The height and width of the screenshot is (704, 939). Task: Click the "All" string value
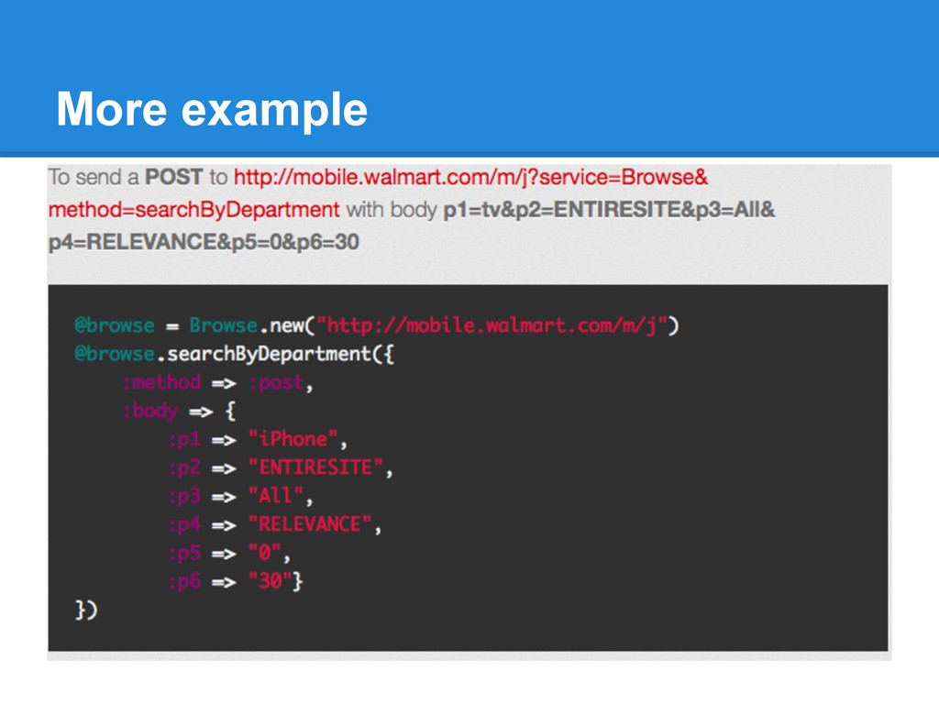click(276, 496)
